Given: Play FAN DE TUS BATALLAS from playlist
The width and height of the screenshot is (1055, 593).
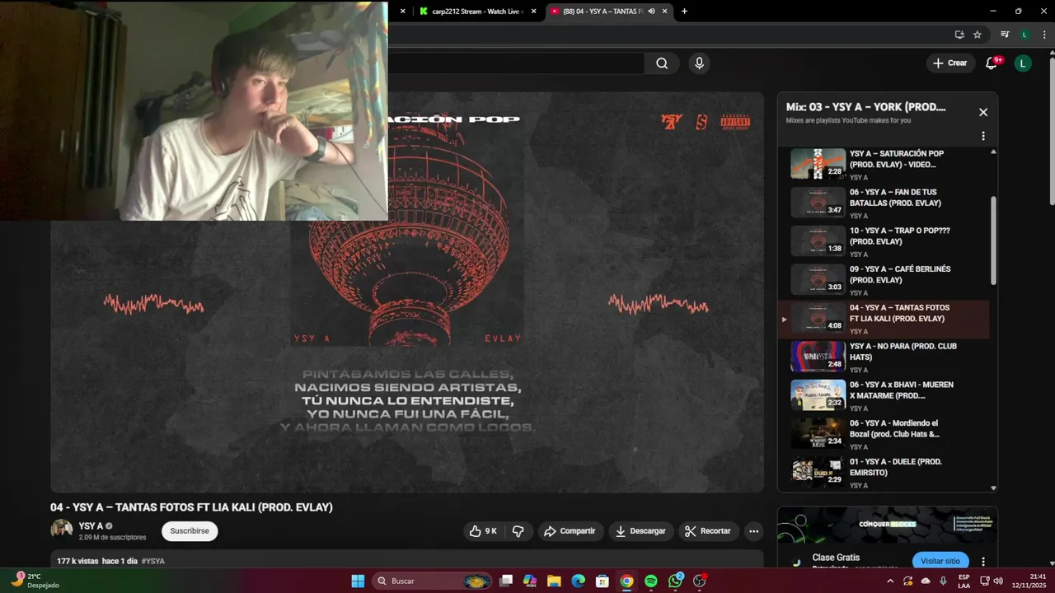Looking at the screenshot, I should (x=884, y=203).
